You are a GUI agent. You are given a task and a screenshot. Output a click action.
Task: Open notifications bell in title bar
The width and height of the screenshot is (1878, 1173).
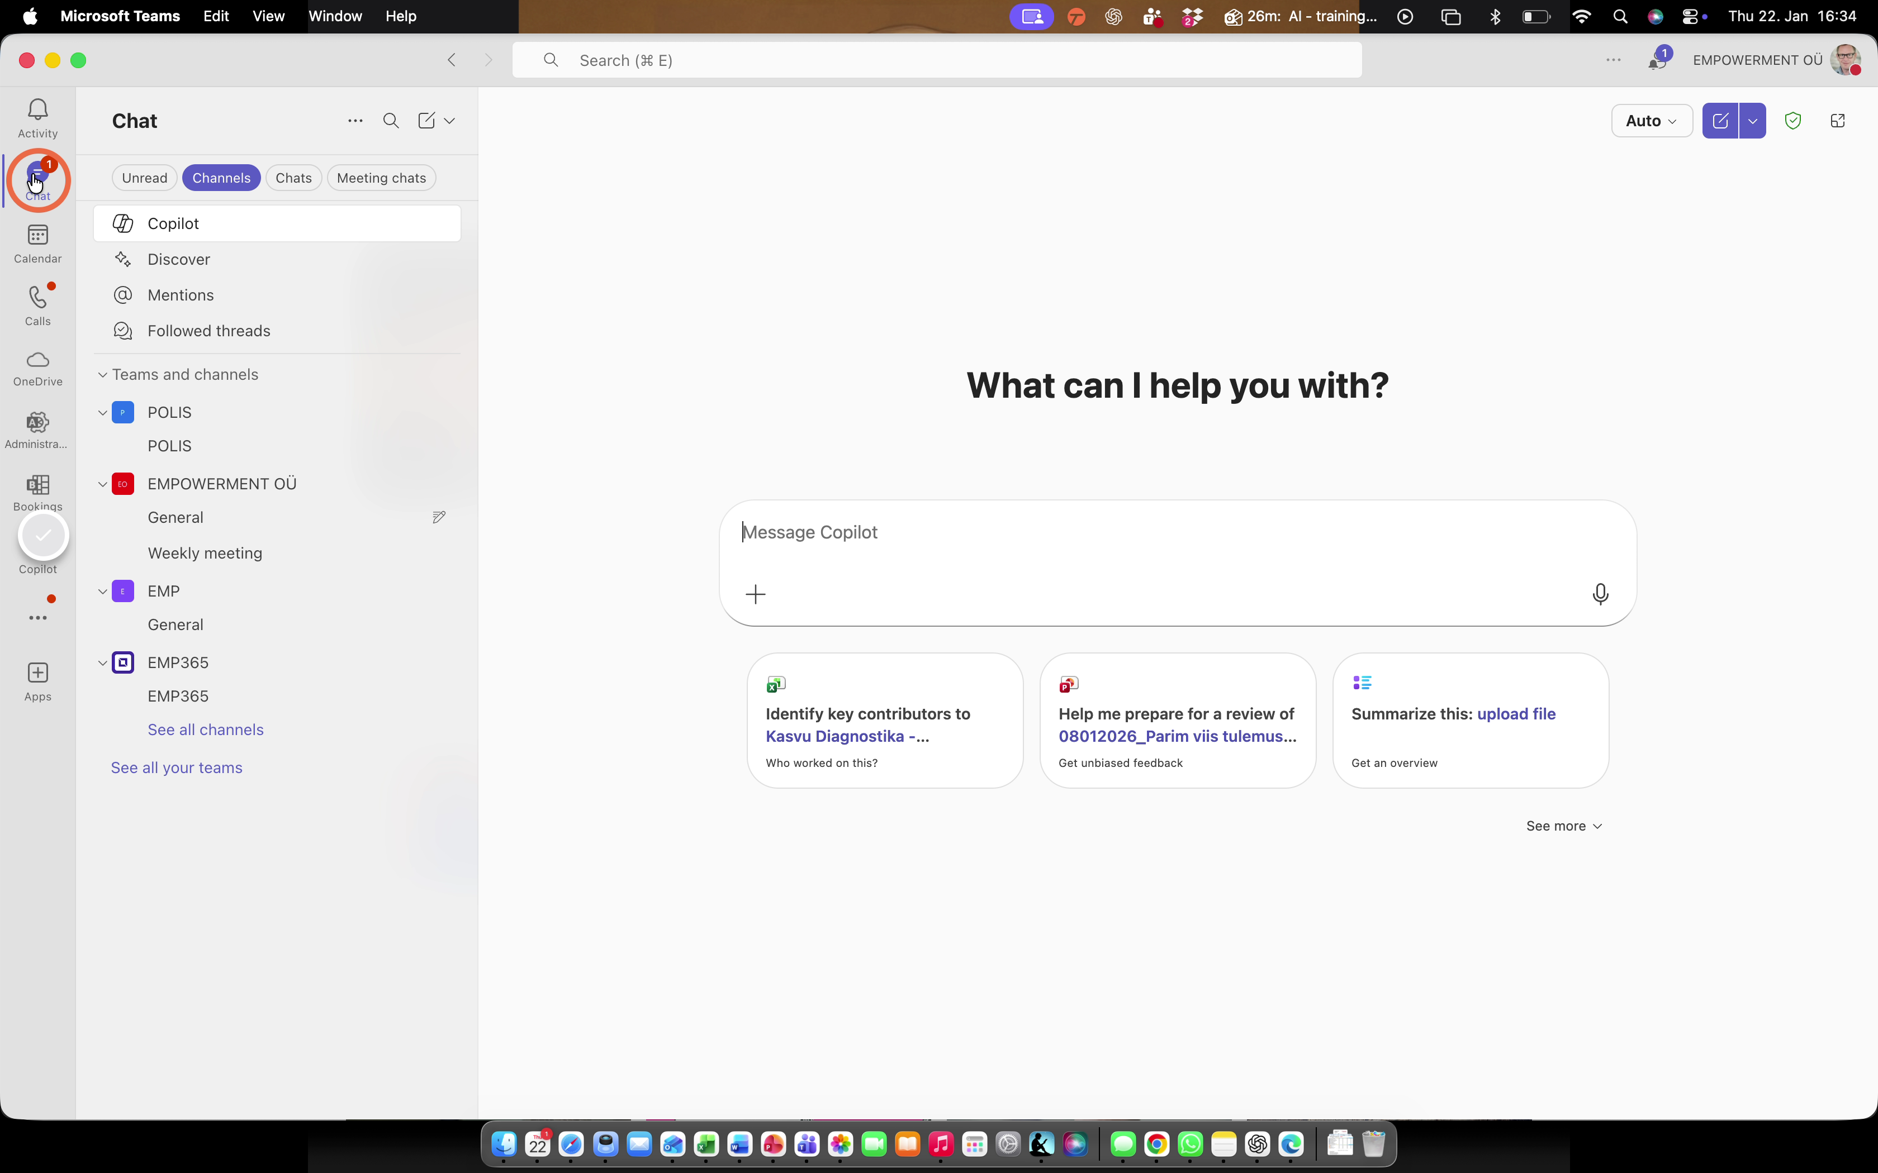[x=1657, y=60]
